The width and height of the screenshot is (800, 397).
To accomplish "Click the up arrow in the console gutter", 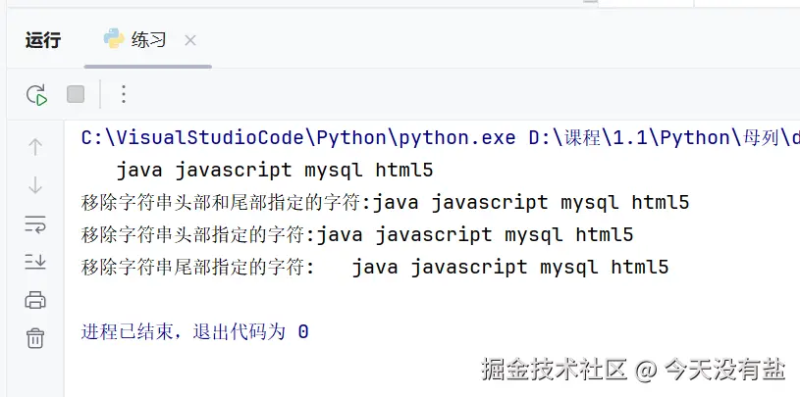I will pyautogui.click(x=35, y=147).
